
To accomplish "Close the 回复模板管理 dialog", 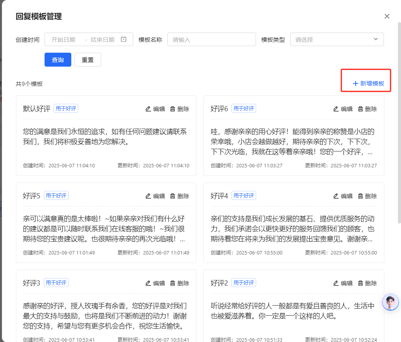I will [x=387, y=16].
